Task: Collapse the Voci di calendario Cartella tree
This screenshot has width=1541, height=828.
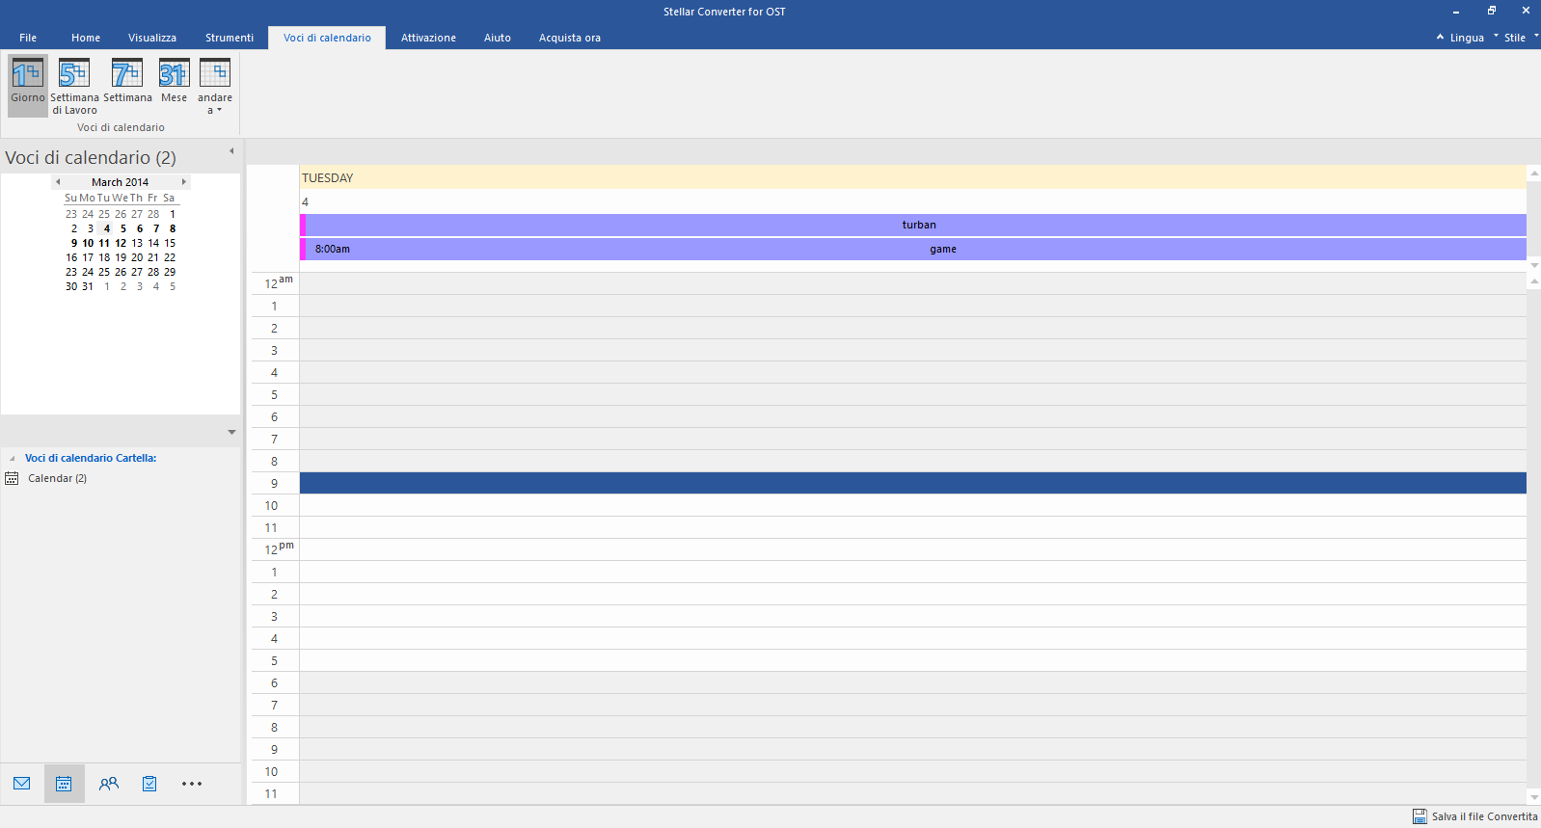Action: pos(12,459)
